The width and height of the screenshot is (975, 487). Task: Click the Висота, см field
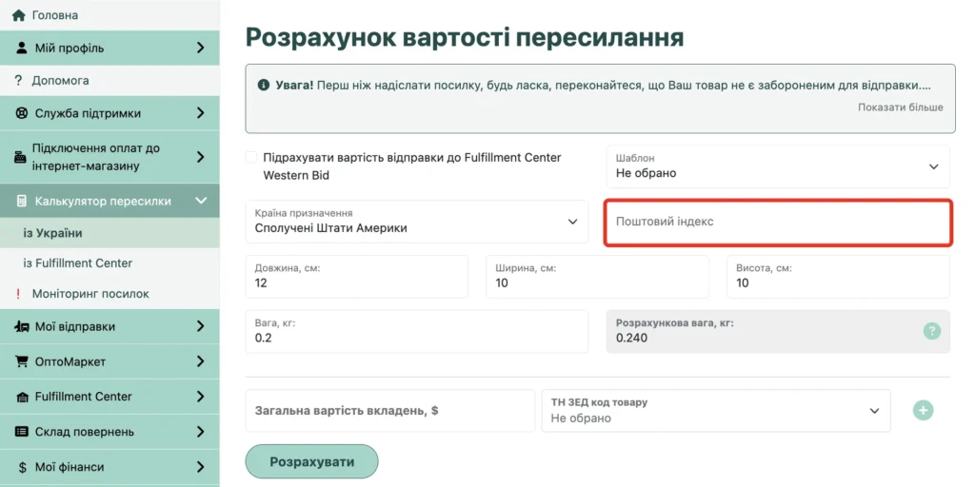[x=838, y=277]
